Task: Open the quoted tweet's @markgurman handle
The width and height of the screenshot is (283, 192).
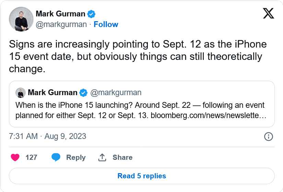Action: point(116,93)
